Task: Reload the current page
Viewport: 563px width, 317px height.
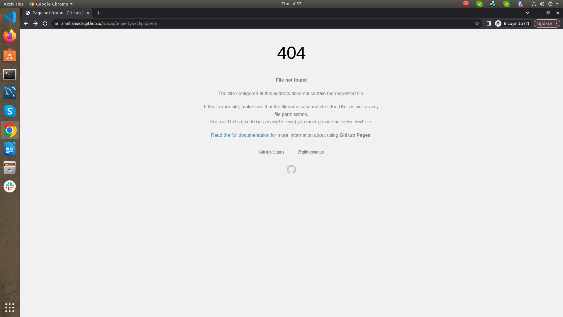Action: [x=45, y=23]
